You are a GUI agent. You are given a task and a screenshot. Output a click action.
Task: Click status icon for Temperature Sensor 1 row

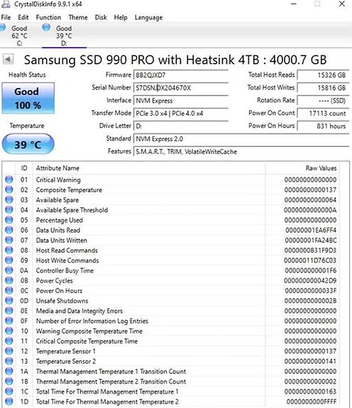(9, 351)
